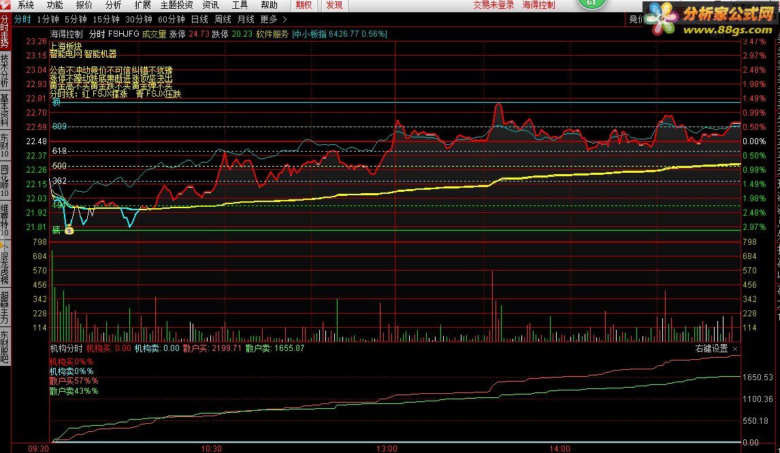The image size is (780, 453).
Task: Click the small arrow icon beside 股龙虎榜 tab
Action: pyautogui.click(x=4, y=244)
